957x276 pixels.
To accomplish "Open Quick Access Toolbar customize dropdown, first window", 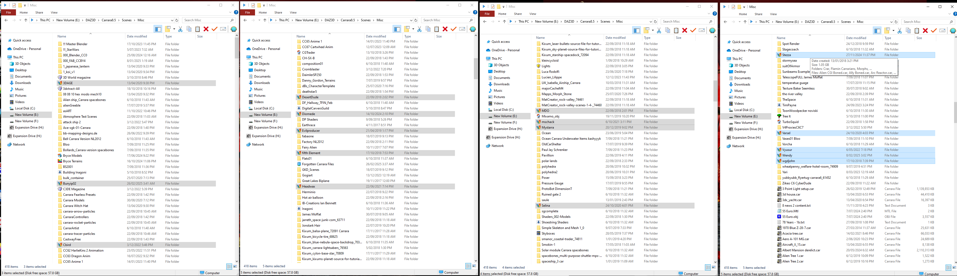I will point(25,6).
